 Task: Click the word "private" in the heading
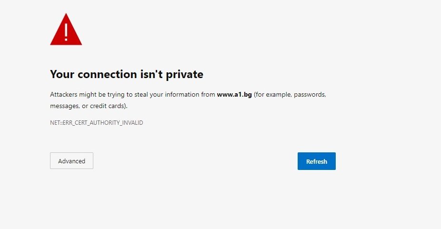(184, 75)
